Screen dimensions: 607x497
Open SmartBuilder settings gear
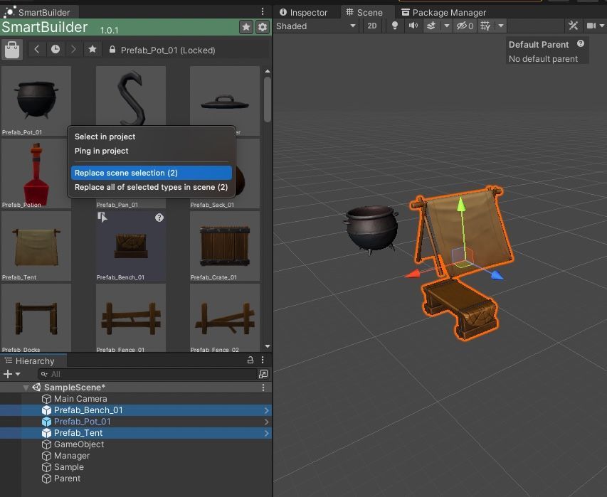pos(263,27)
